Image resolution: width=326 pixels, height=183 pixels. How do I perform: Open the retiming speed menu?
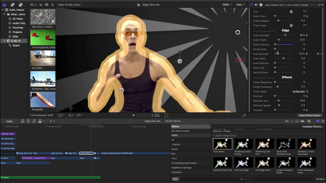79,115
